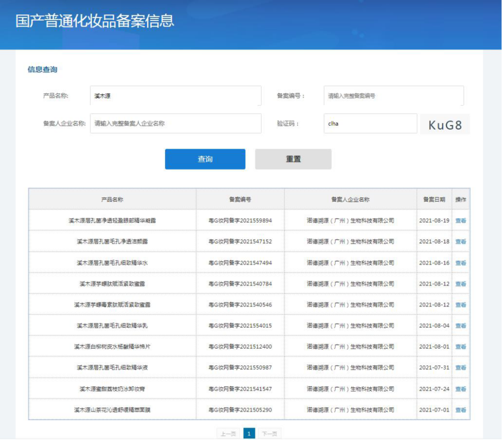Open 查看 link for record 2021540784
Viewport: 502px width, 440px height.
pyautogui.click(x=461, y=284)
